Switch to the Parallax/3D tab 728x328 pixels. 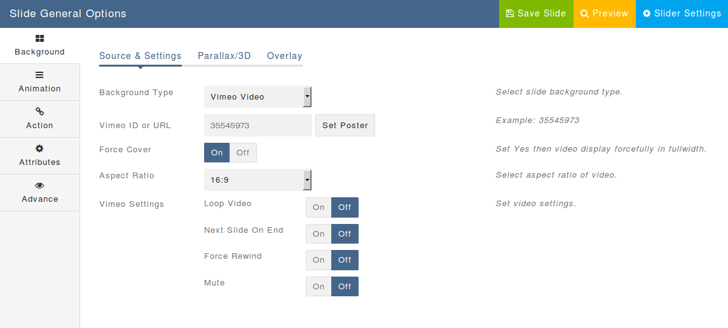224,56
